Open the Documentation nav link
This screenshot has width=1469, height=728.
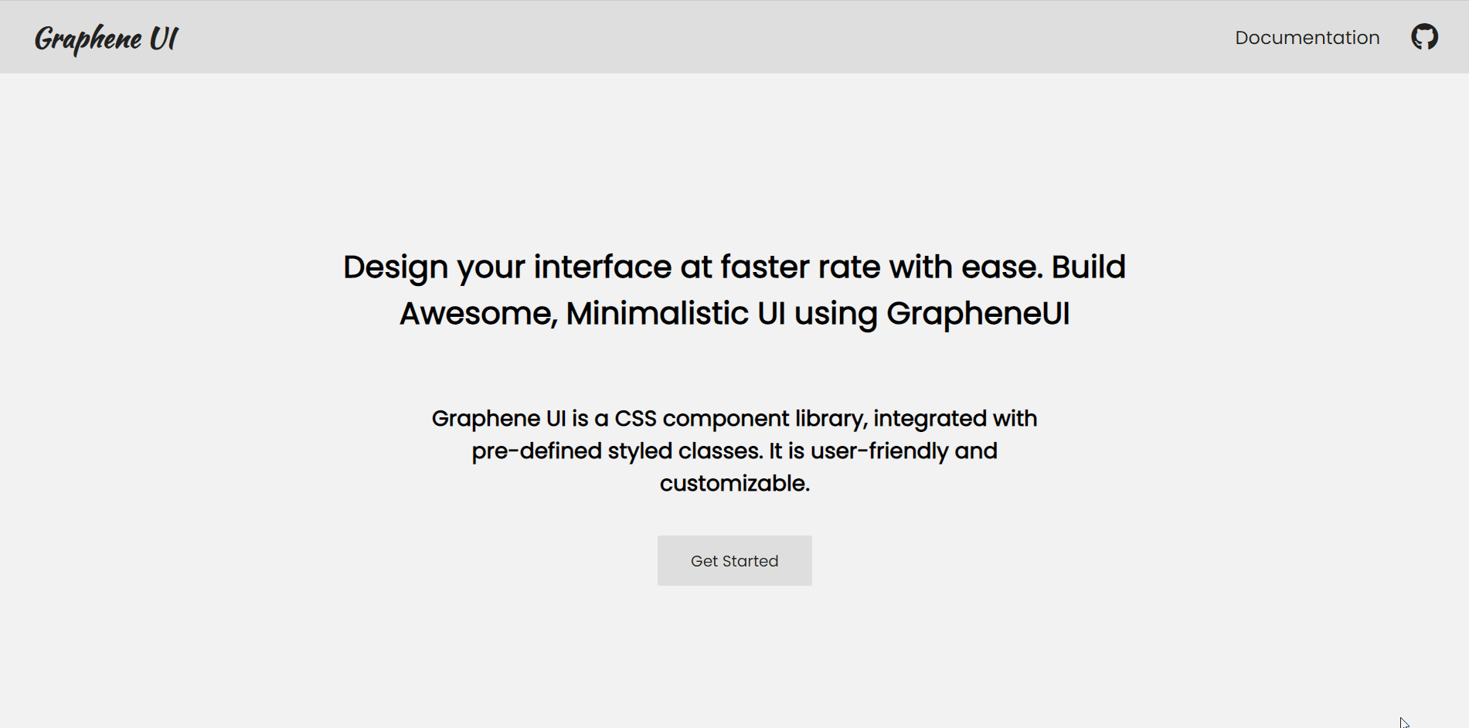tap(1307, 37)
